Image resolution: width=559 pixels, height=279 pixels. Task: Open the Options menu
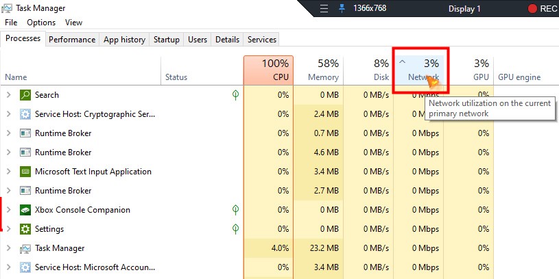pos(41,23)
